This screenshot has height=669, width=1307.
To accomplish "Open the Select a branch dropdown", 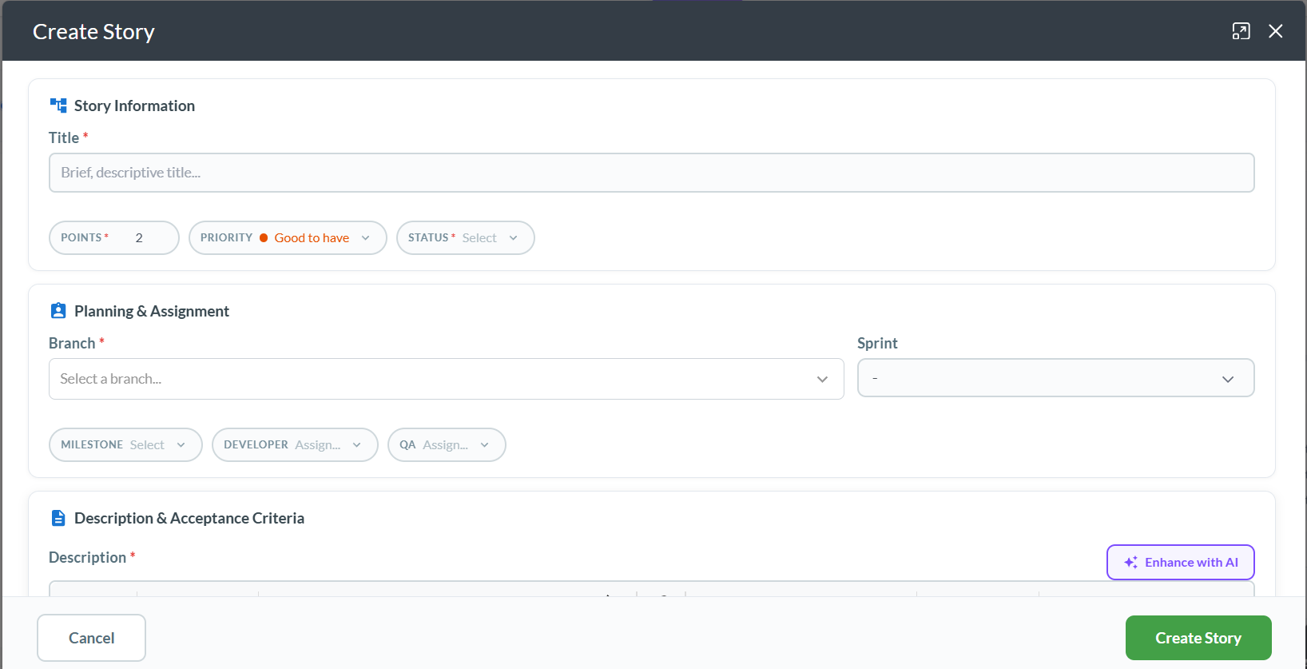I will pyautogui.click(x=446, y=379).
